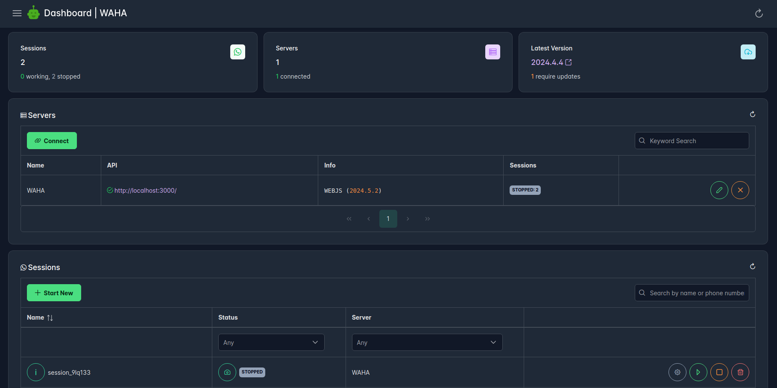Click Start New to create a session
The image size is (777, 388).
point(54,293)
